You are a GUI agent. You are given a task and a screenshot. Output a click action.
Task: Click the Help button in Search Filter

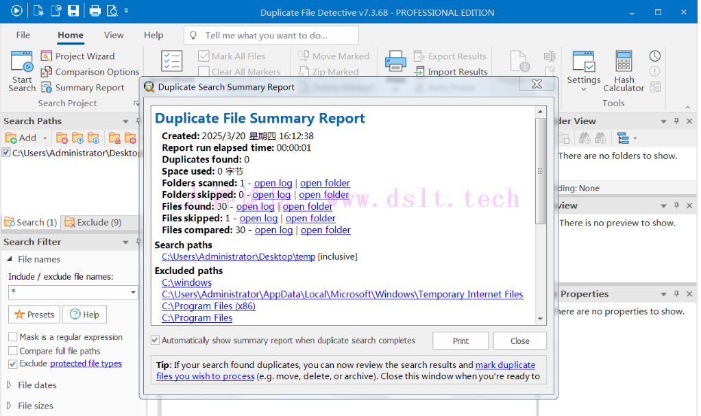pos(84,315)
